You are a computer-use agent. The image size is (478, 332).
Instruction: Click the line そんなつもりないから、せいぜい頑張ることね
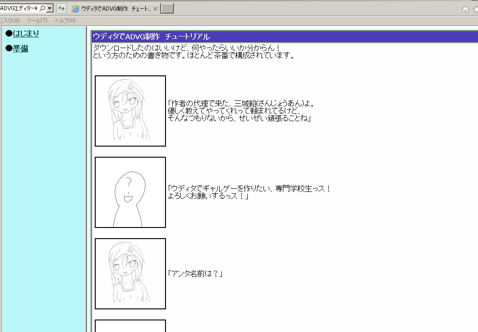pos(239,118)
